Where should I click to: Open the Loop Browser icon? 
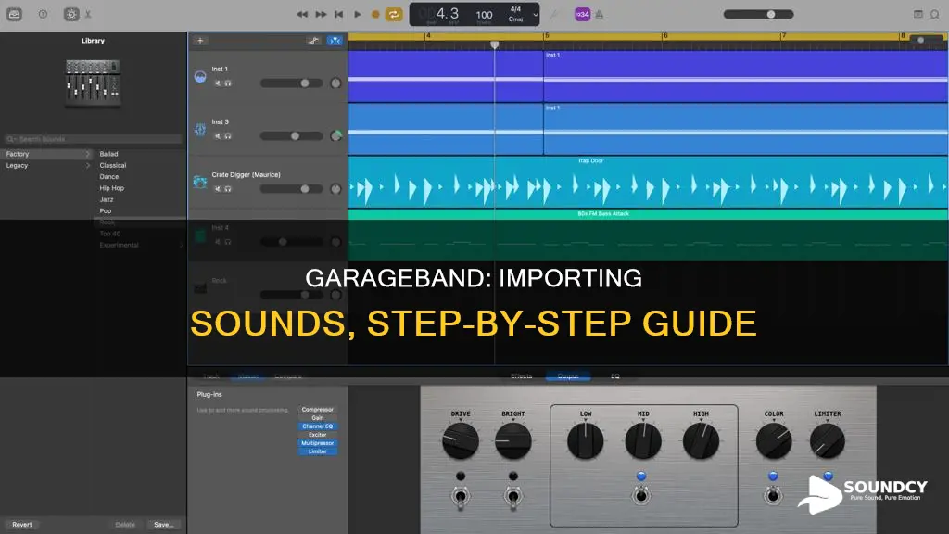click(935, 14)
